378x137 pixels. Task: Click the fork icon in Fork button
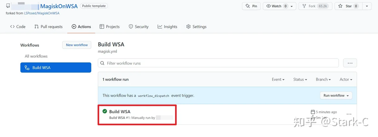(304, 6)
